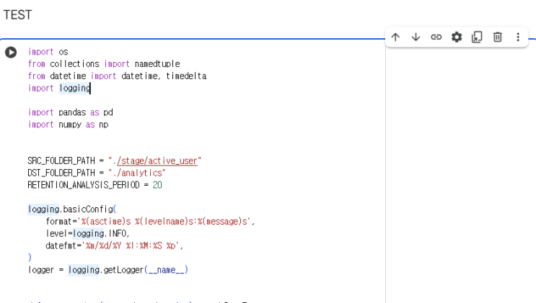Click the 'import logging' line

click(x=59, y=88)
